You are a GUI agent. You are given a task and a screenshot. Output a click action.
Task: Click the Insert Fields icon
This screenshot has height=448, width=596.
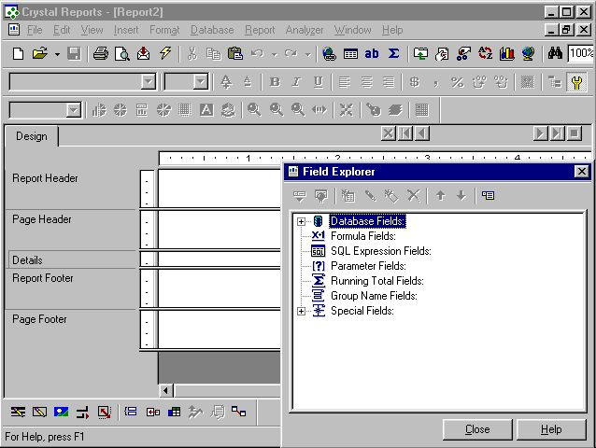pyautogui.click(x=350, y=53)
